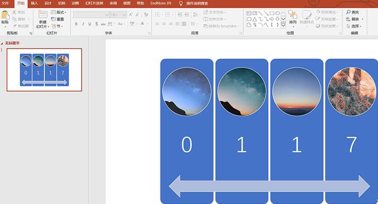The width and height of the screenshot is (378, 204).
Task: Select the Triangle shape in gallery
Action: point(255,19)
